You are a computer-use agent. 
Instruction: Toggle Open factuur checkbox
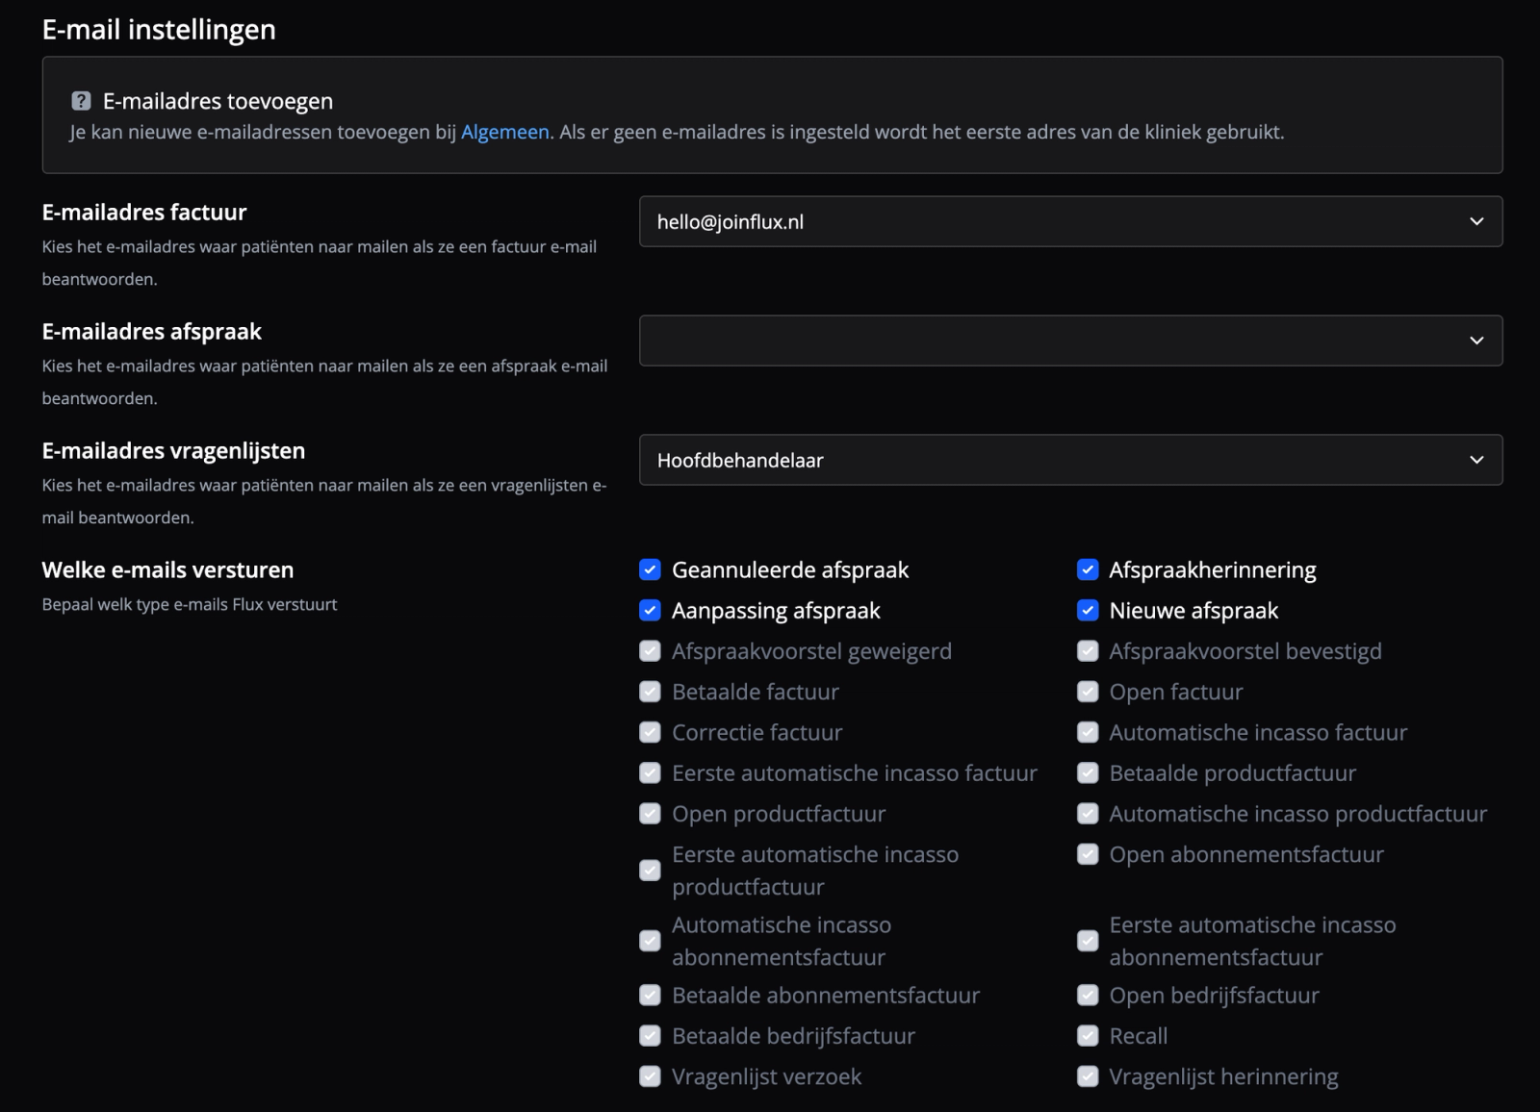click(1088, 692)
